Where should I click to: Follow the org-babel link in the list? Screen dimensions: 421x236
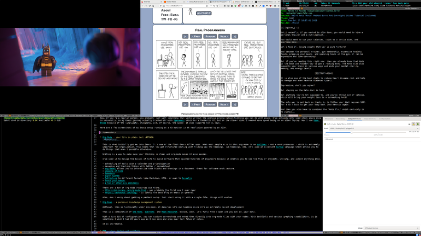tap(110, 168)
